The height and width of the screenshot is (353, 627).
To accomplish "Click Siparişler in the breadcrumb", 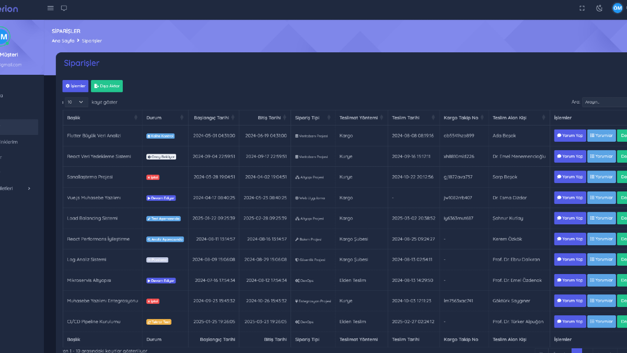I will point(92,41).
